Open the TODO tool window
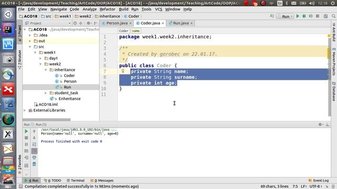 tap(53, 181)
